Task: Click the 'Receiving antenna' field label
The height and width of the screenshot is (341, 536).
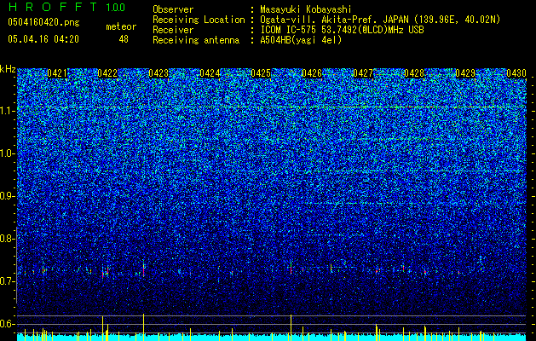Action: click(x=196, y=40)
